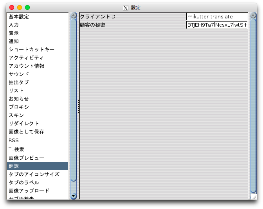The width and height of the screenshot is (263, 209).
Task: Click the 顧客の秘密 label
Action: click(93, 25)
